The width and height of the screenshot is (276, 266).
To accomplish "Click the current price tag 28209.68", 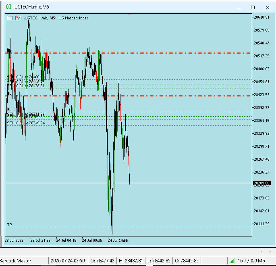I will 262,183.
